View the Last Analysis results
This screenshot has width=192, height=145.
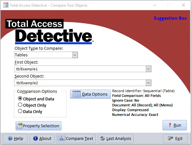[116, 139]
